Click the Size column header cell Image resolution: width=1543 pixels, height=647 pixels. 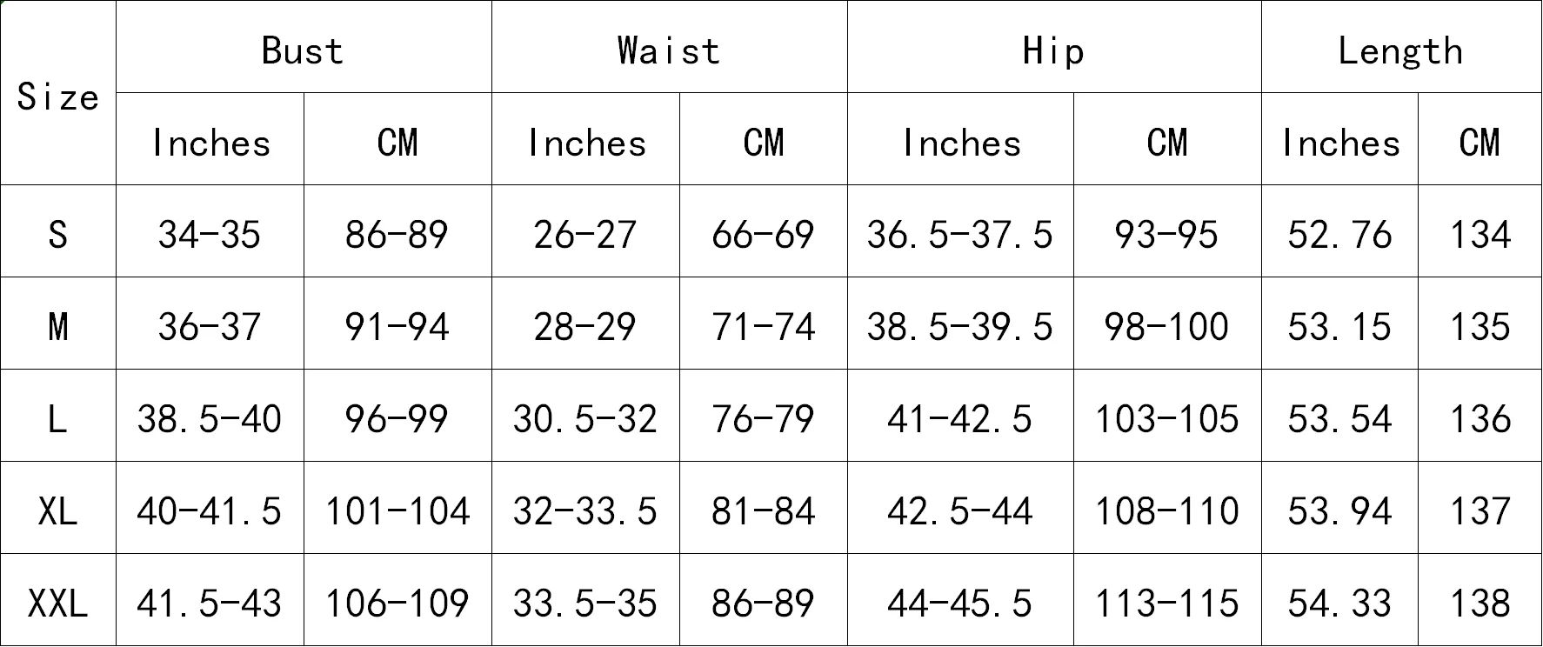click(58, 93)
